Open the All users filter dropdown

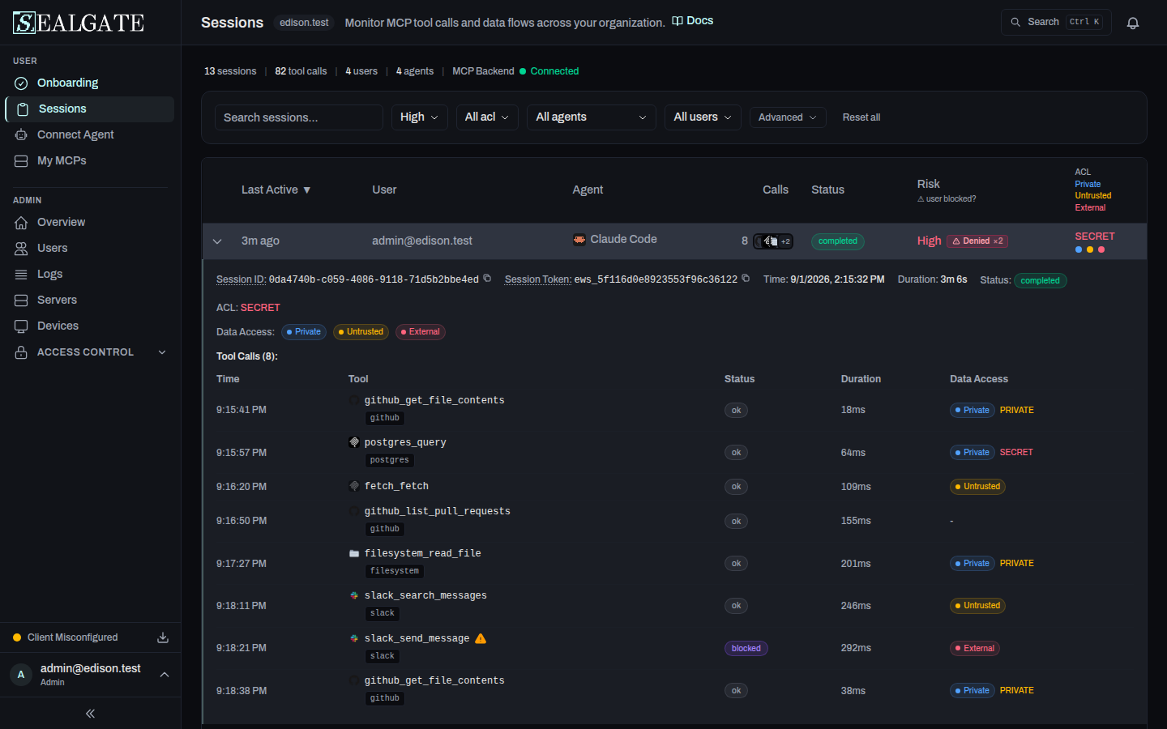703,117
